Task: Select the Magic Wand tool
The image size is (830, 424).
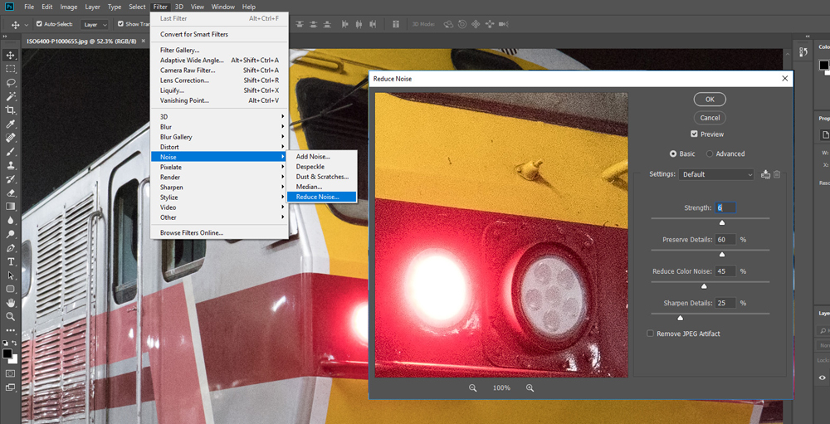Action: tap(10, 96)
